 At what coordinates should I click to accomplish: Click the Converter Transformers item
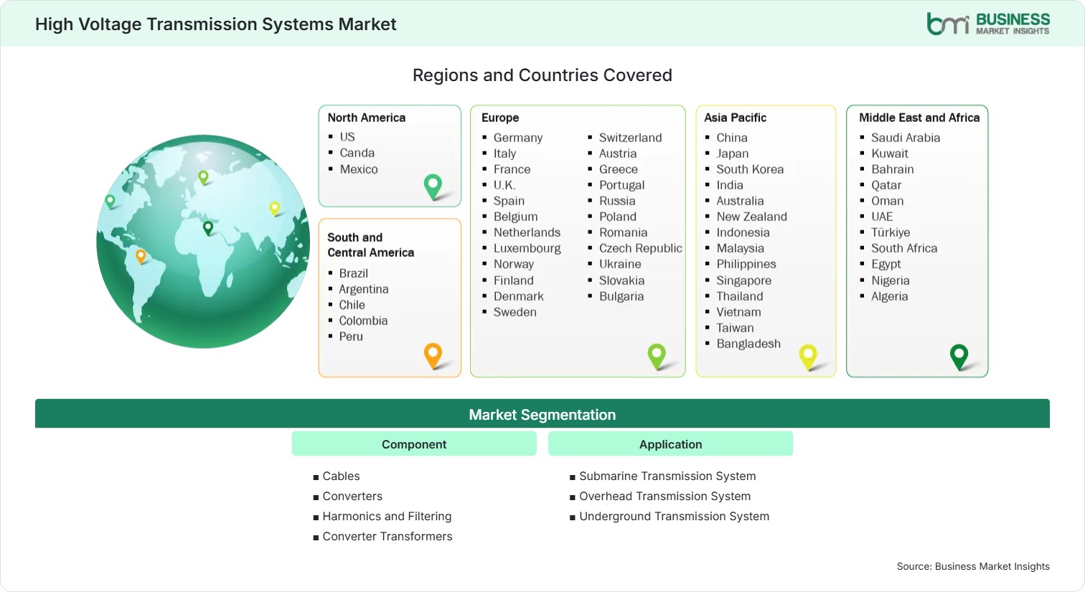[x=387, y=536]
